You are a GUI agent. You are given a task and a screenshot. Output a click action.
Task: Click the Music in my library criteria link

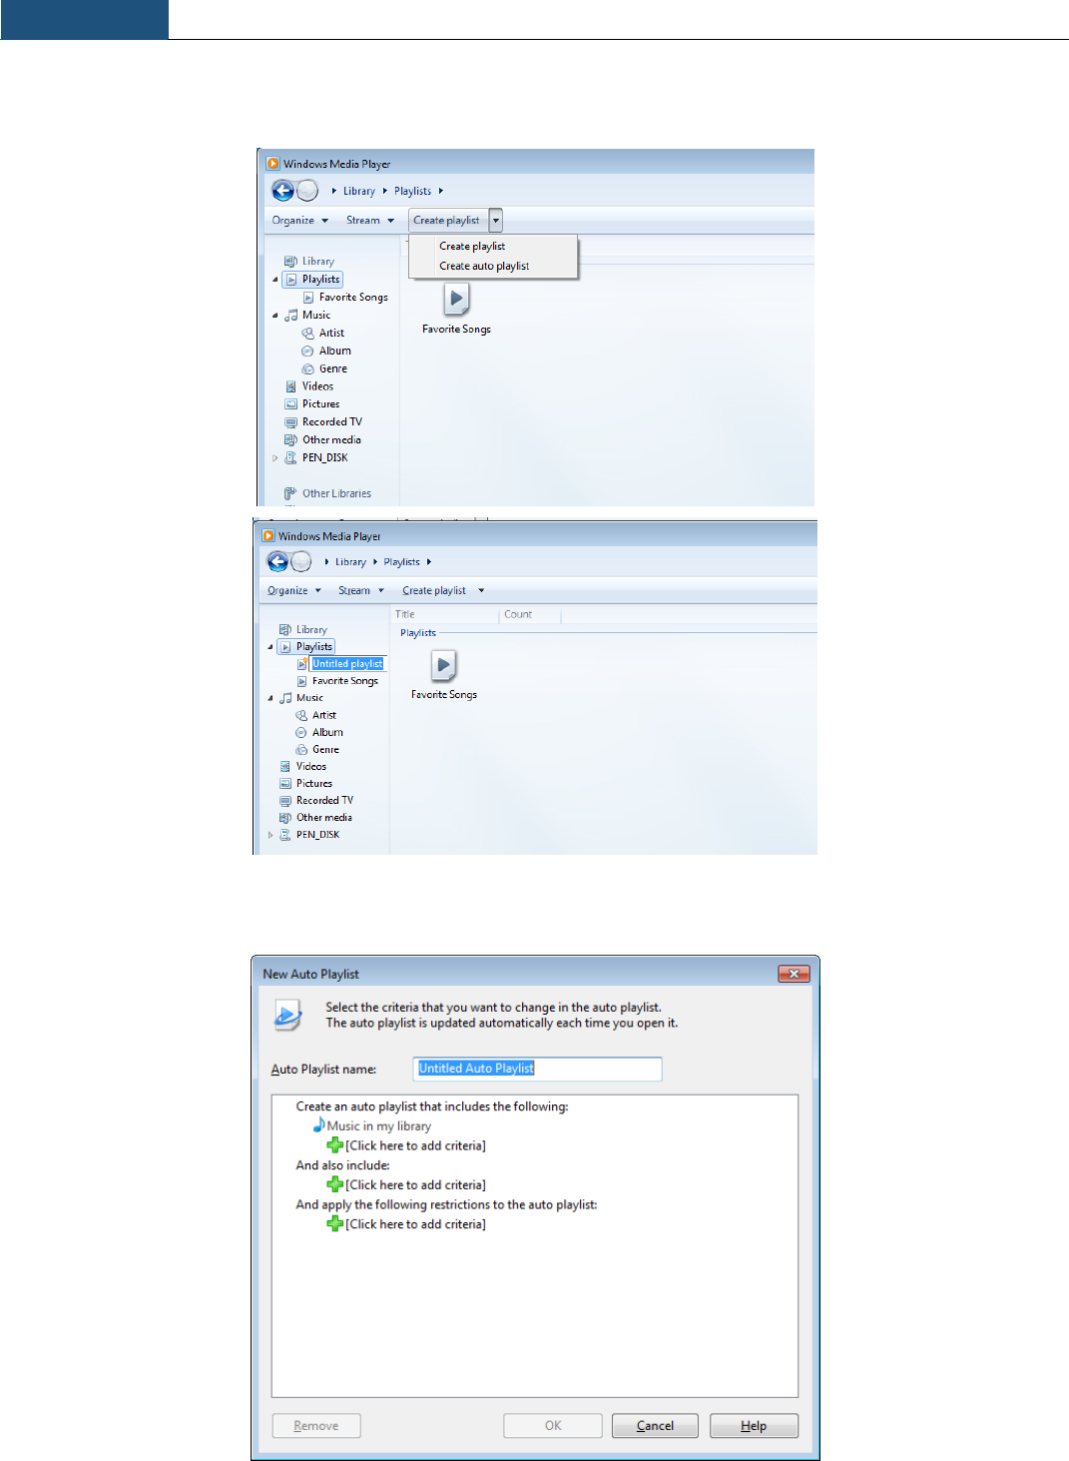pos(379,1126)
